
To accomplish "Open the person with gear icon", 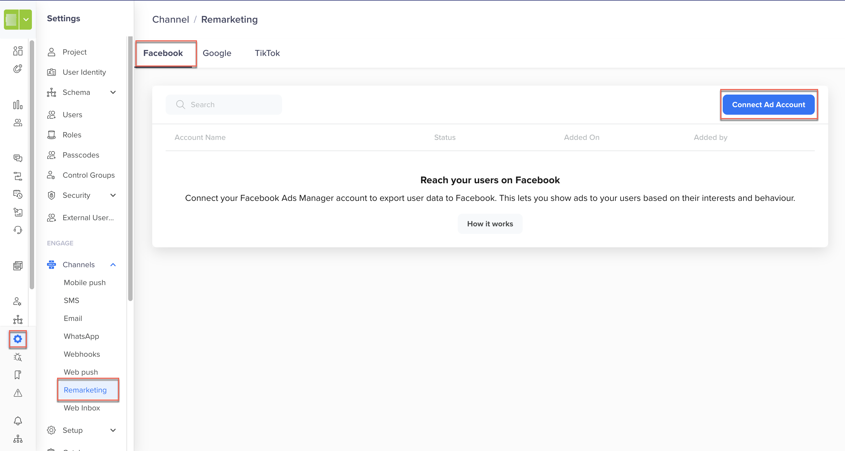I will 18,301.
